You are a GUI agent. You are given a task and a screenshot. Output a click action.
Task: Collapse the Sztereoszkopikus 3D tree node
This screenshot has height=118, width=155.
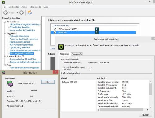point(5,56)
